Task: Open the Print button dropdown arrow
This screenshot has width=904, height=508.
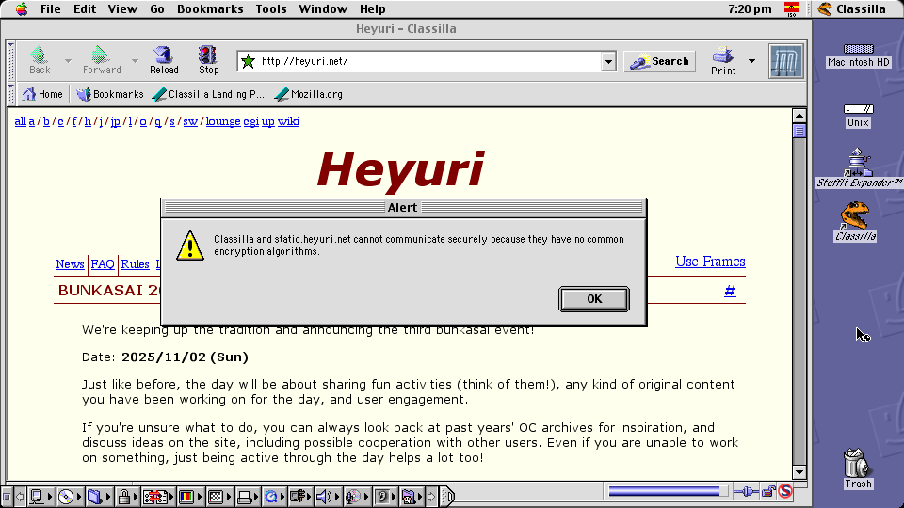Action: (x=751, y=61)
